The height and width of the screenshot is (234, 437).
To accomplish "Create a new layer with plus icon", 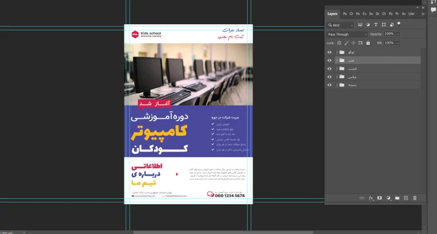I will 406,198.
